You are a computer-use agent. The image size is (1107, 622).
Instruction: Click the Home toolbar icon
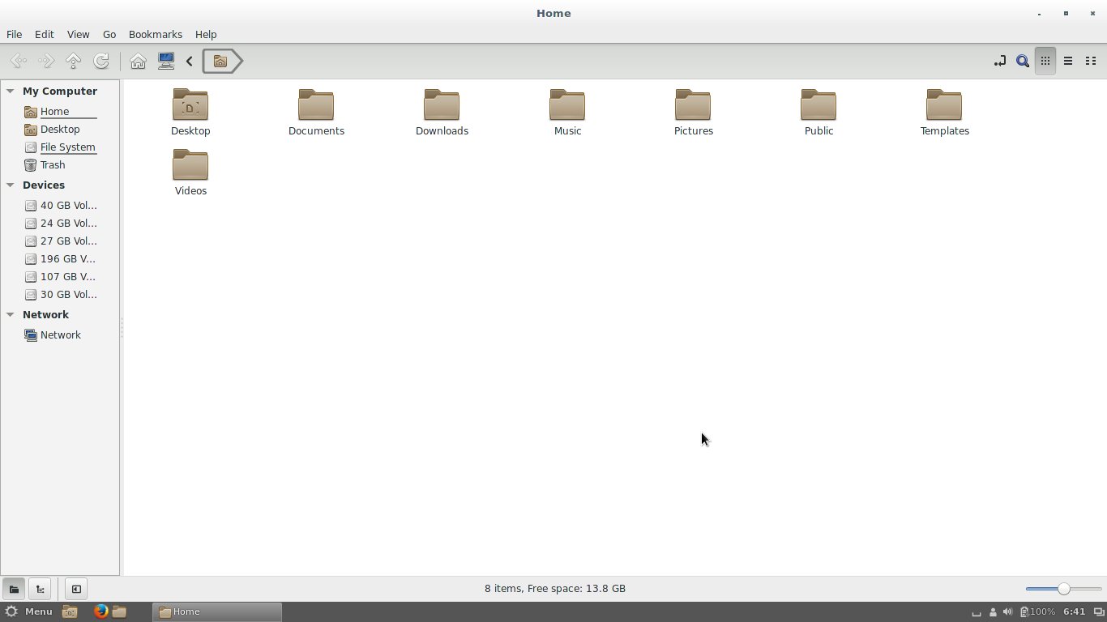[138, 61]
